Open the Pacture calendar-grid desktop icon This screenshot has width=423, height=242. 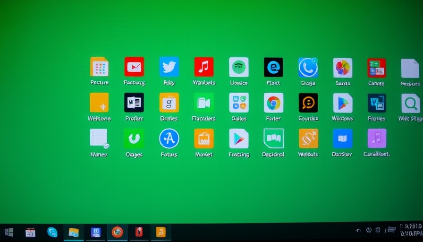(99, 67)
